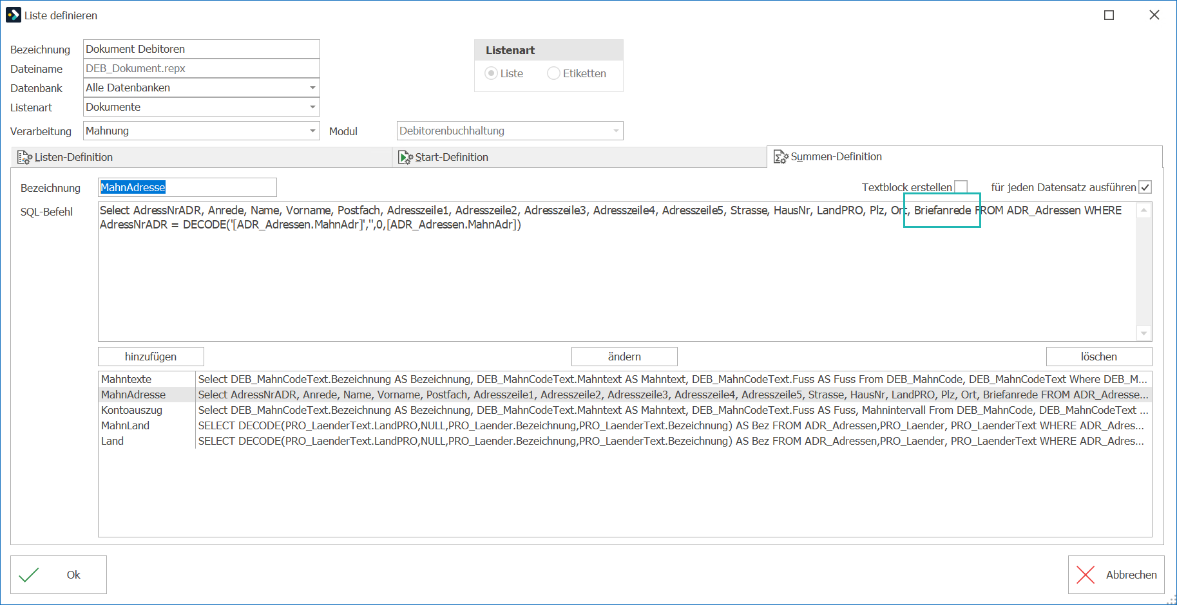This screenshot has width=1177, height=605.
Task: Click the MahnAdresse Bezeichnung input field
Action: [187, 187]
